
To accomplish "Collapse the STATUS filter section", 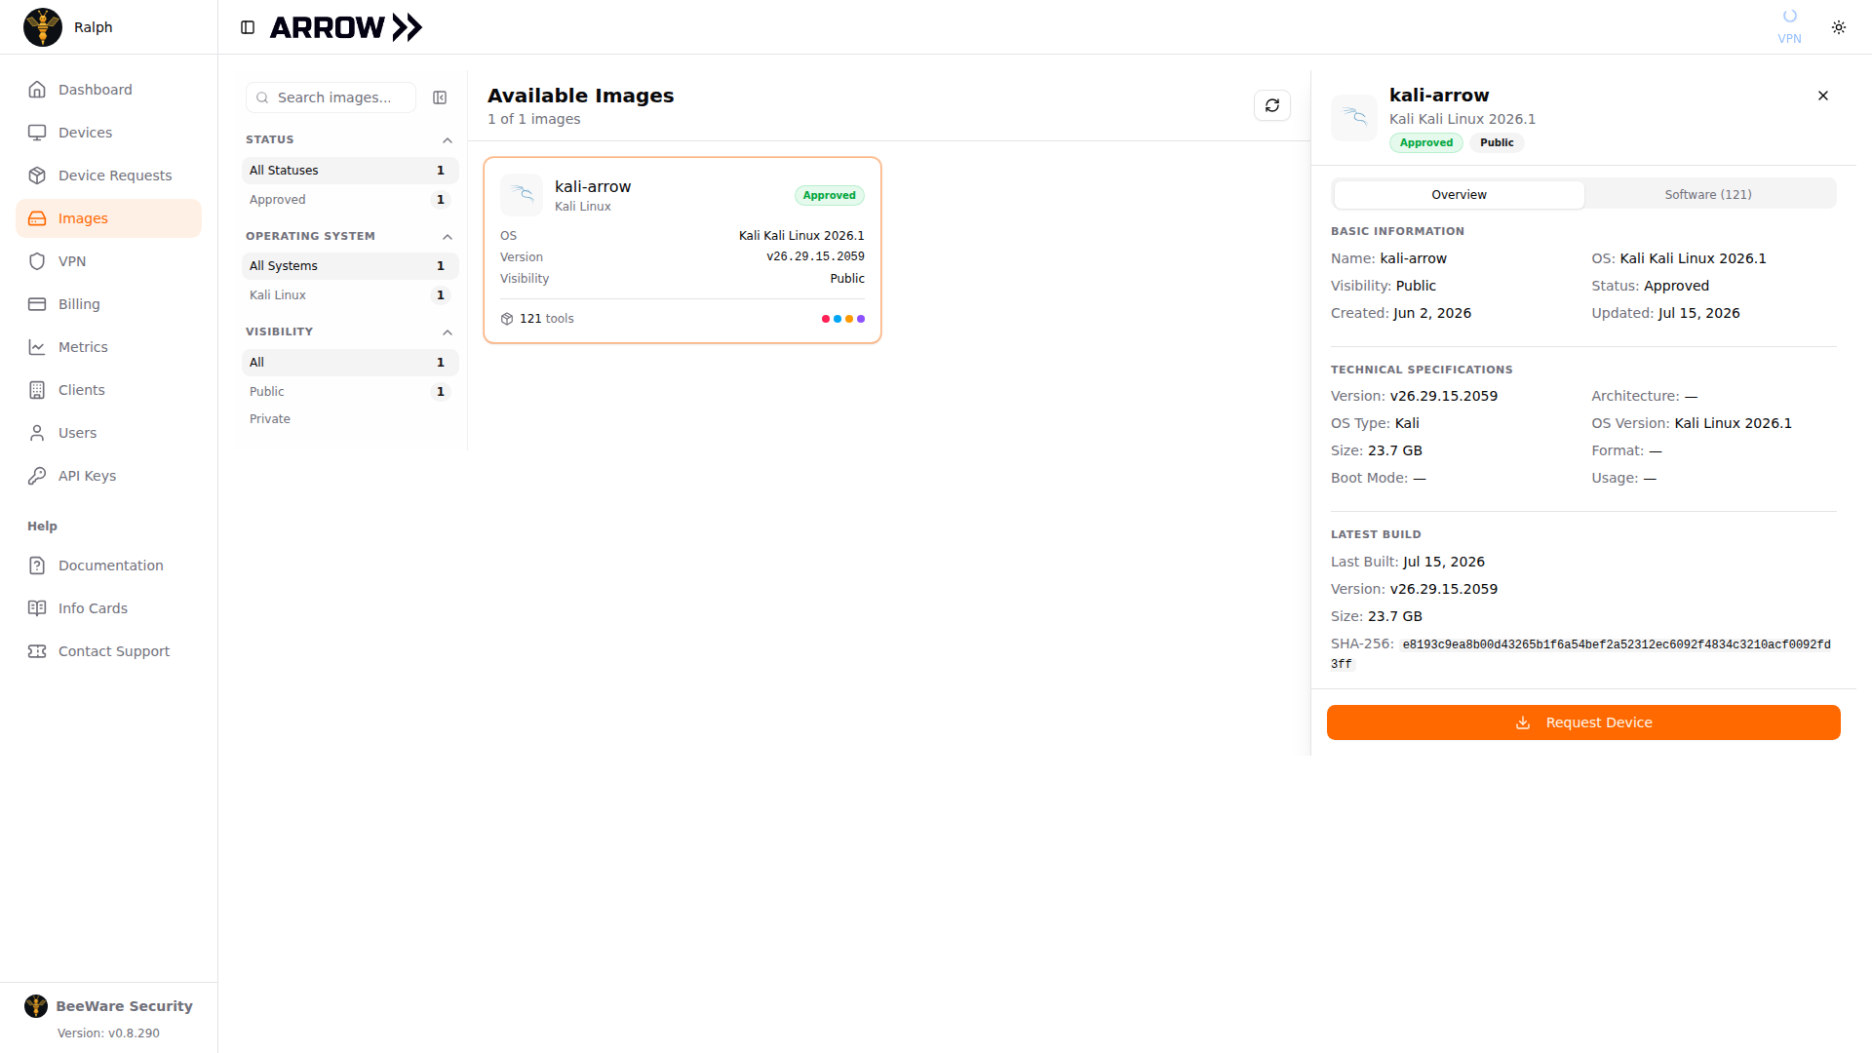I will pyautogui.click(x=448, y=140).
